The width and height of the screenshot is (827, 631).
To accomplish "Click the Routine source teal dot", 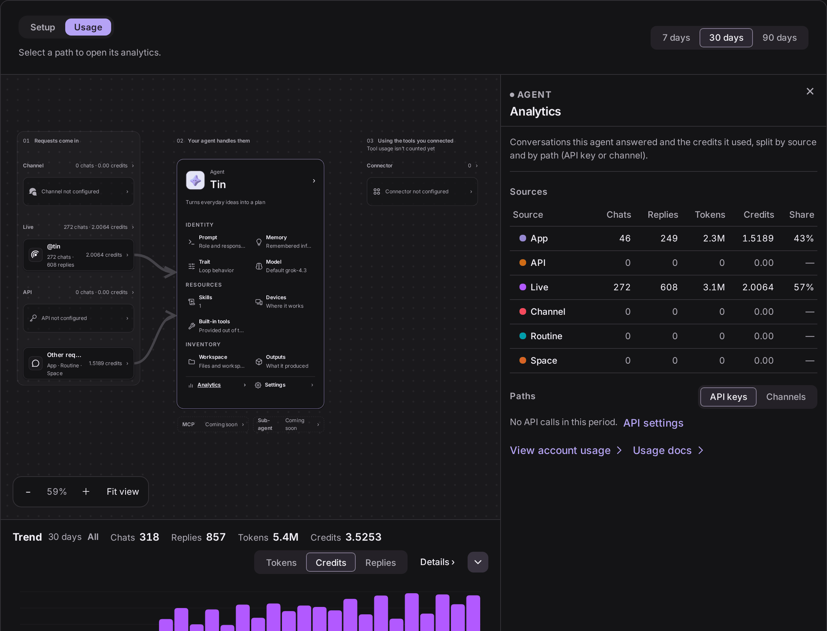I will [x=522, y=336].
